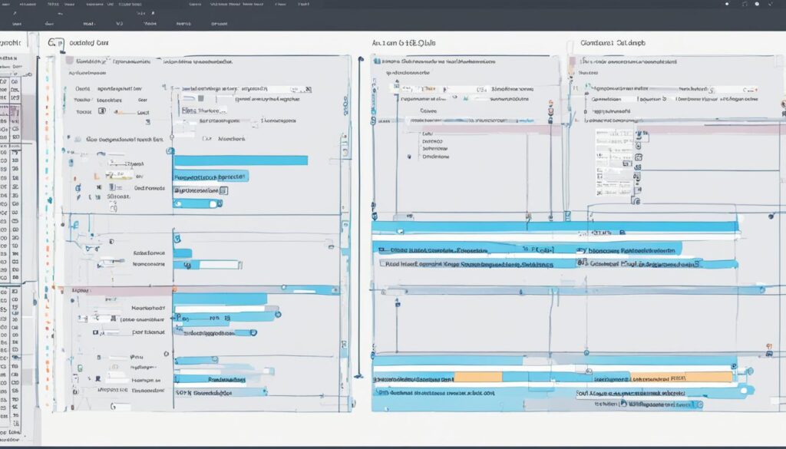786x449 pixels.
Task: Toggle the checkbox at start of 'Read' row
Action: coord(379,262)
